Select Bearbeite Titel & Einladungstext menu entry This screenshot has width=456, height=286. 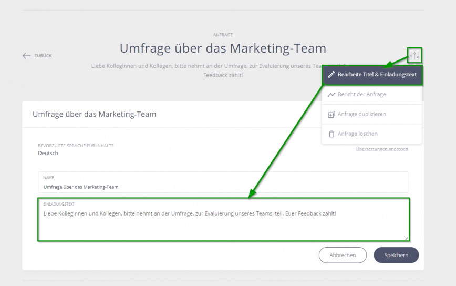372,75
